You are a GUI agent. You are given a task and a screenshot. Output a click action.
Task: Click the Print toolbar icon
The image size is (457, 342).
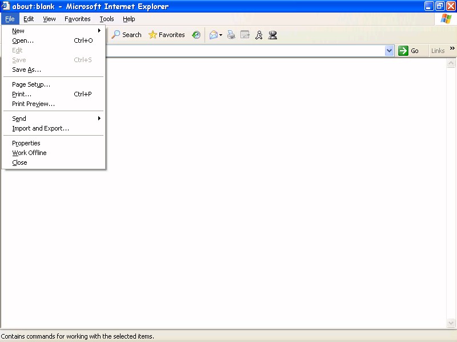coord(231,35)
